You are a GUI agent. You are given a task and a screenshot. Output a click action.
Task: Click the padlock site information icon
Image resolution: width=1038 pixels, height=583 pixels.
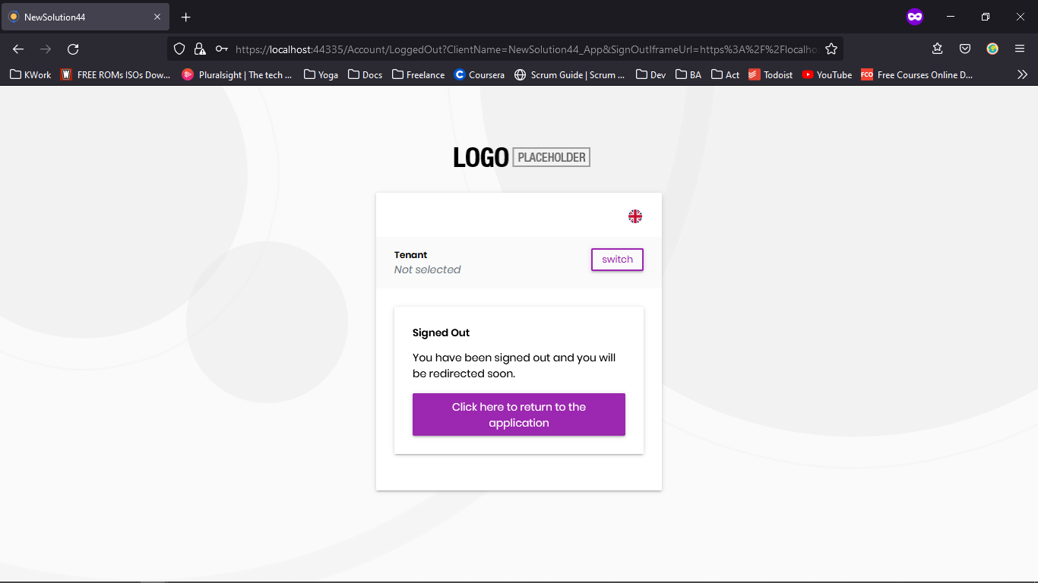(x=200, y=49)
